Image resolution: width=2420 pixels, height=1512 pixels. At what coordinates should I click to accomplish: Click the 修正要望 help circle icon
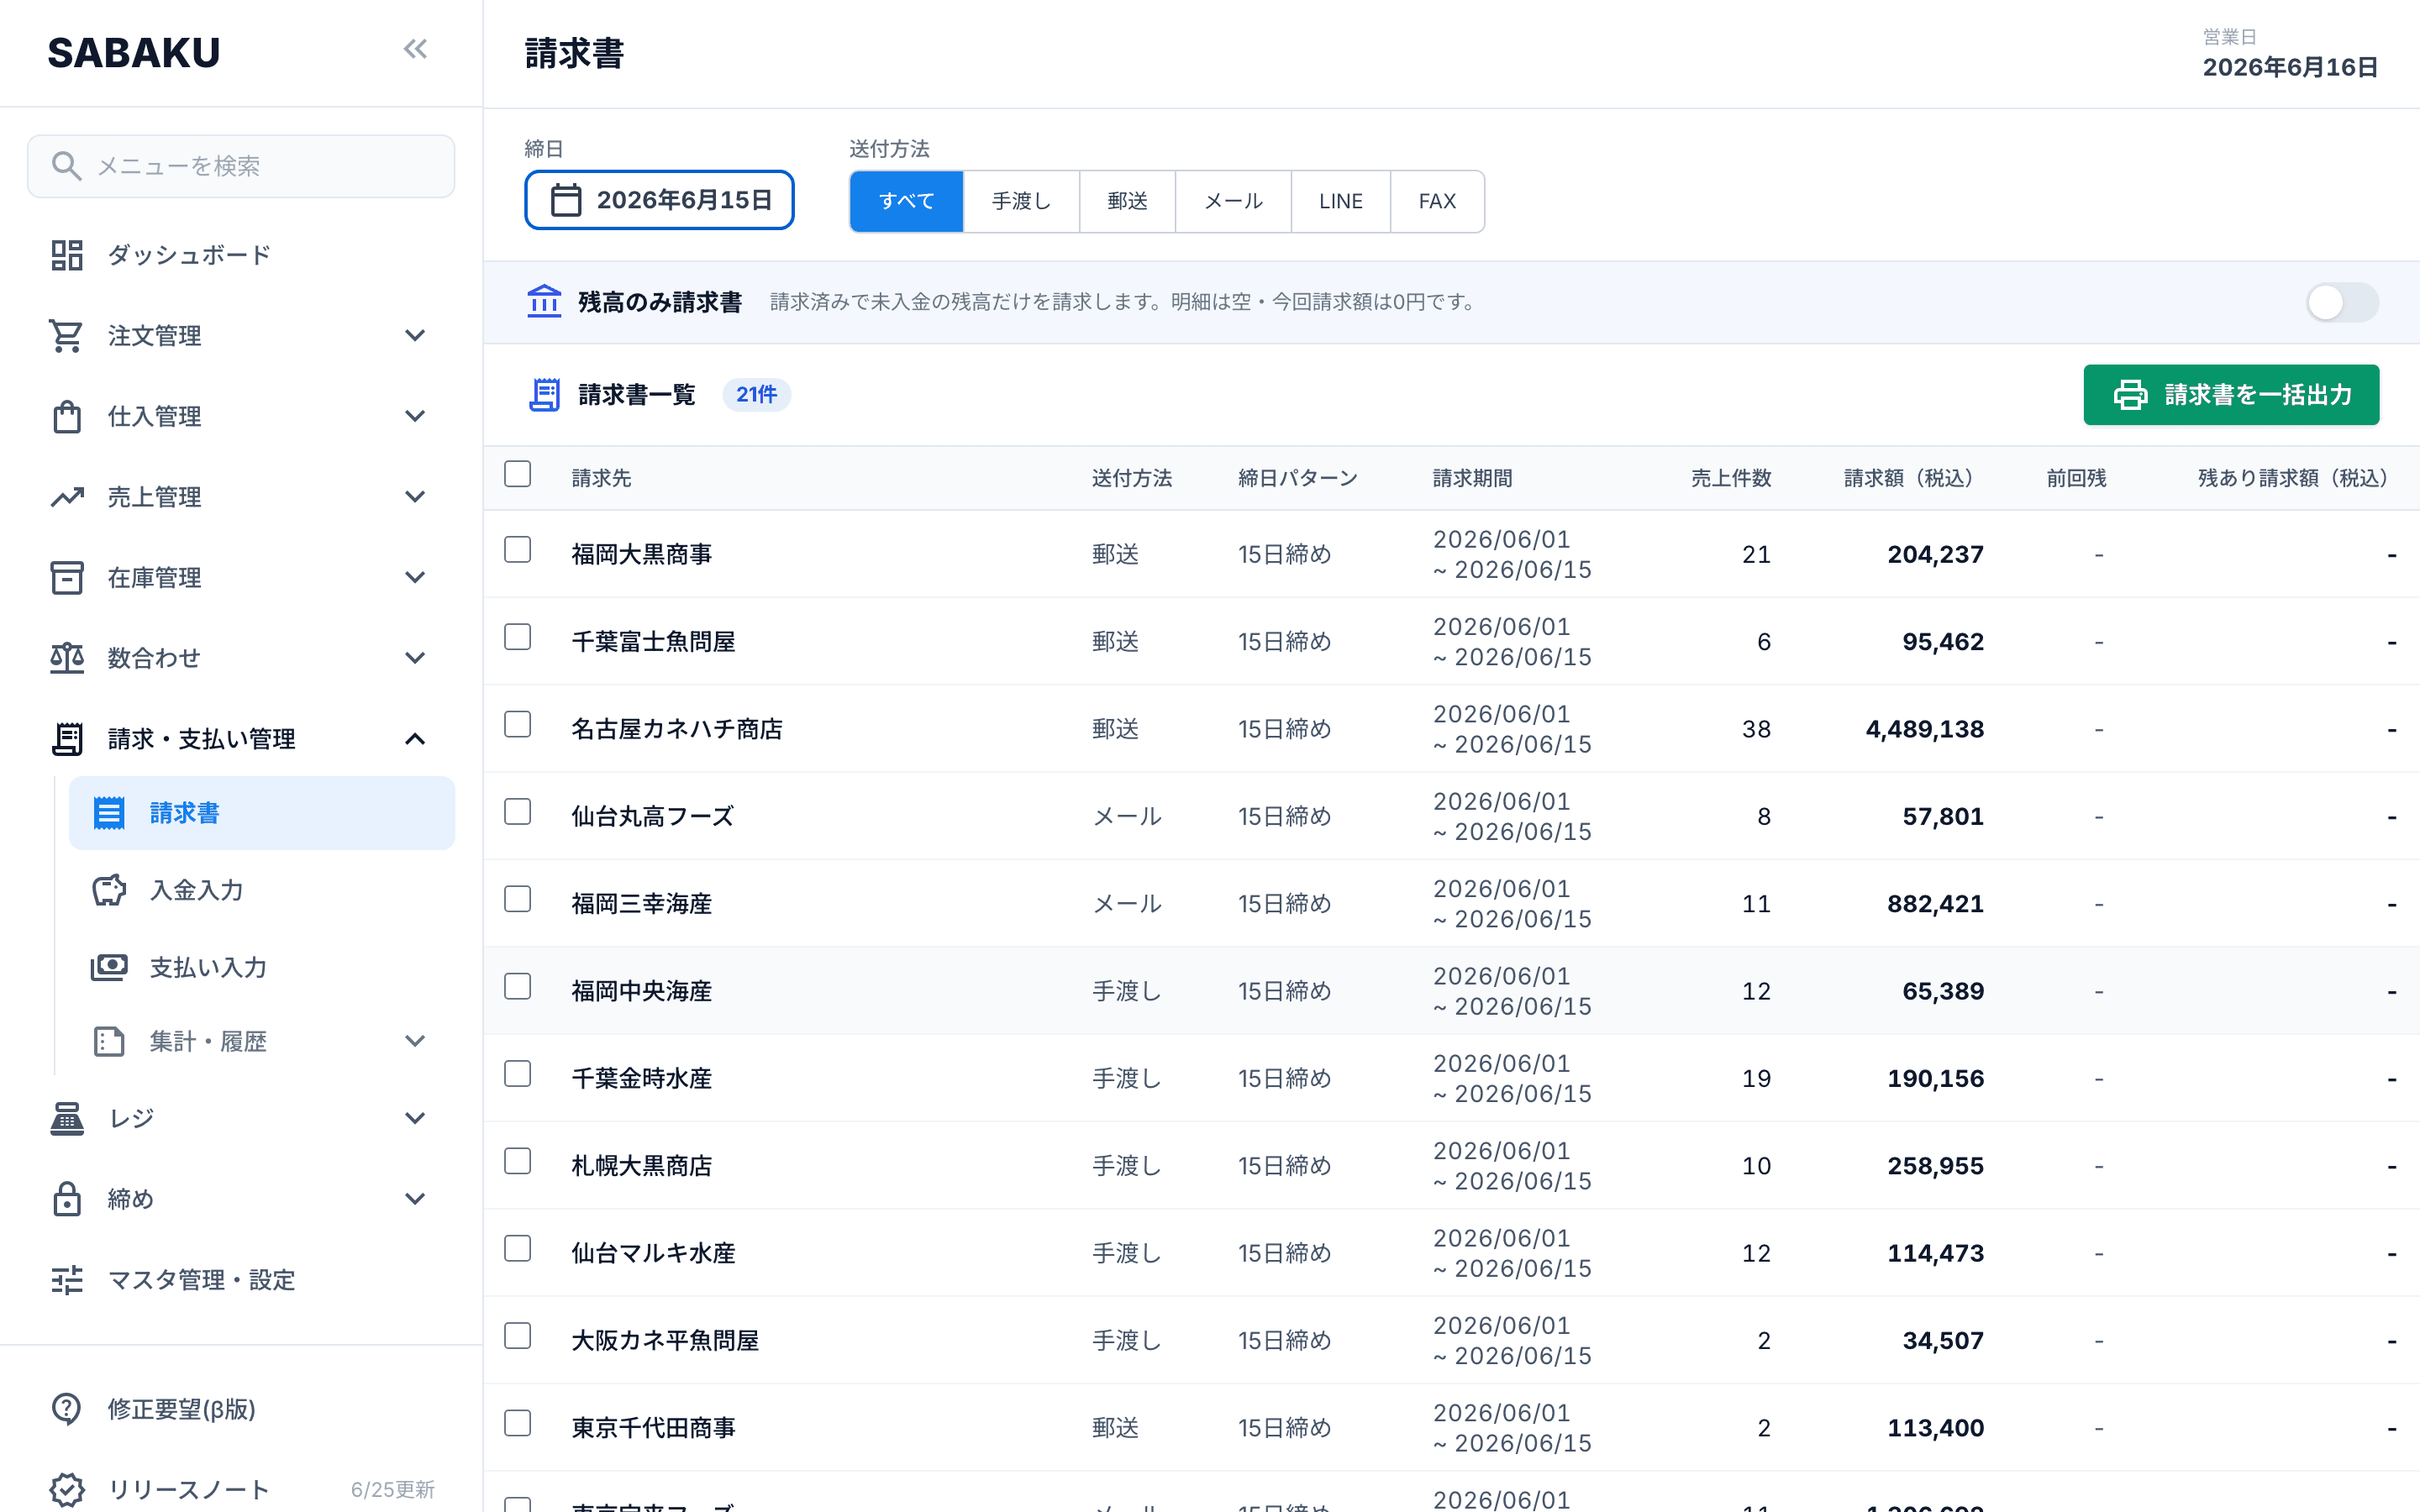pyautogui.click(x=67, y=1409)
